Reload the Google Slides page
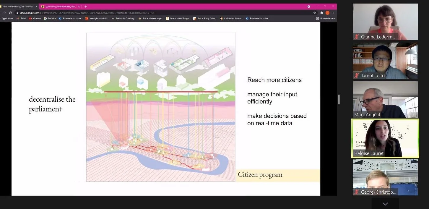This screenshot has width=429, height=209. [10, 13]
